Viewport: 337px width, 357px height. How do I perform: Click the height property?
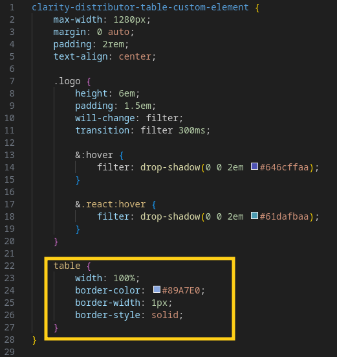pyautogui.click(x=91, y=93)
